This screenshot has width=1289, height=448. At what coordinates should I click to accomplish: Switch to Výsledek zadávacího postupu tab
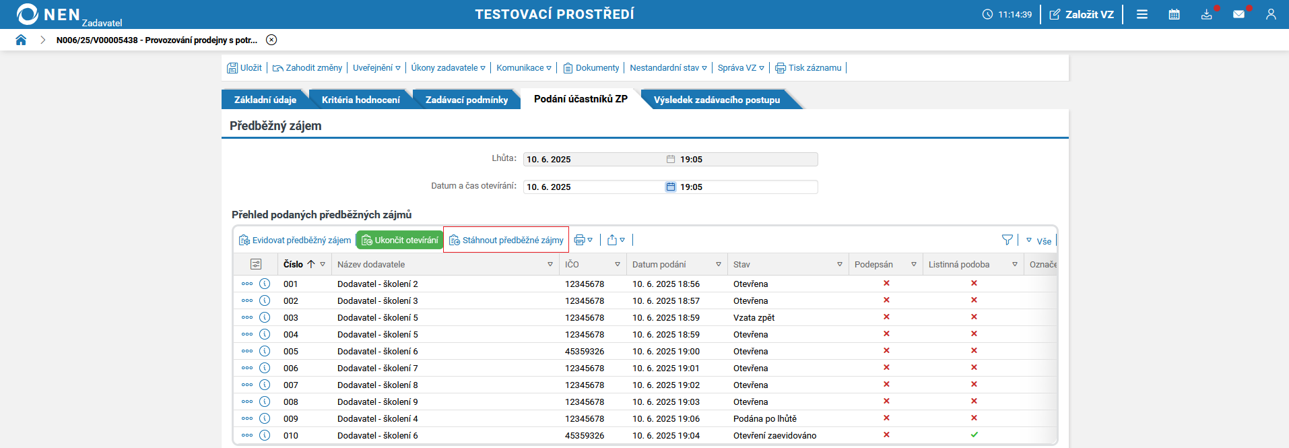(x=717, y=100)
